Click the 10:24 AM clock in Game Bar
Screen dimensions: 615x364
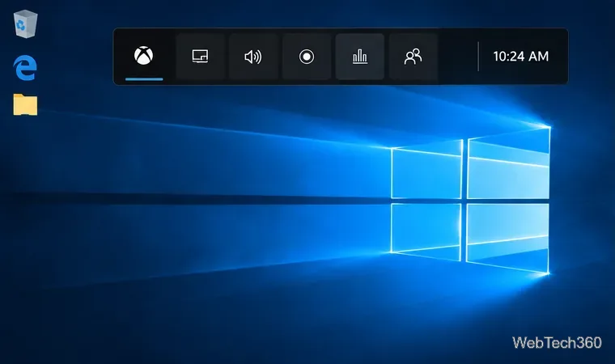pyautogui.click(x=521, y=57)
